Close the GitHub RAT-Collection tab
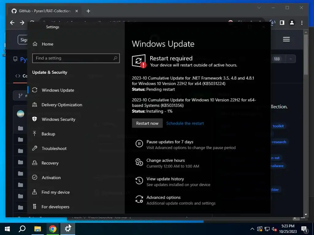The width and height of the screenshot is (314, 235). tap(76, 11)
